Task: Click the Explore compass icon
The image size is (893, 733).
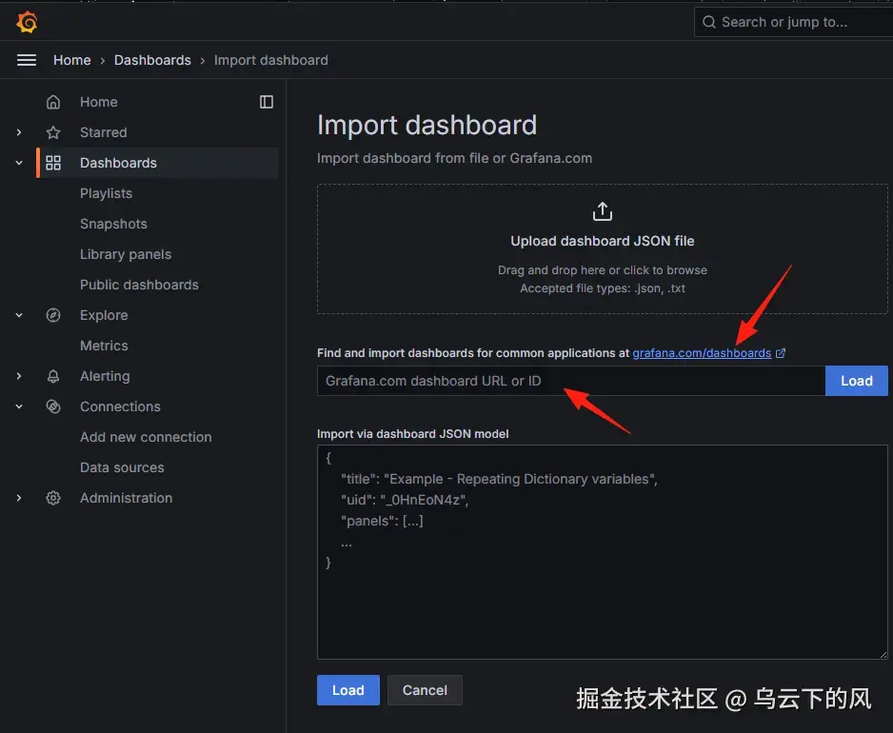Action: pyautogui.click(x=53, y=315)
